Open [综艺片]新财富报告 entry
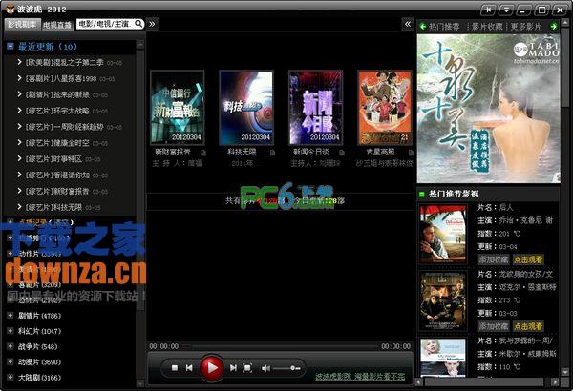573x391 pixels. click(57, 191)
